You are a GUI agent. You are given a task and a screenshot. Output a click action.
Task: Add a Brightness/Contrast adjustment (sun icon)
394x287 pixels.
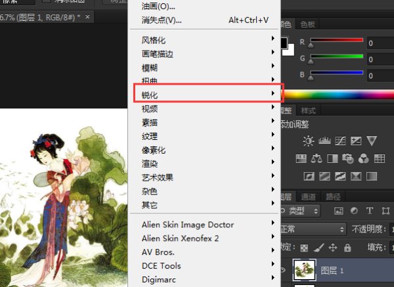click(x=309, y=141)
